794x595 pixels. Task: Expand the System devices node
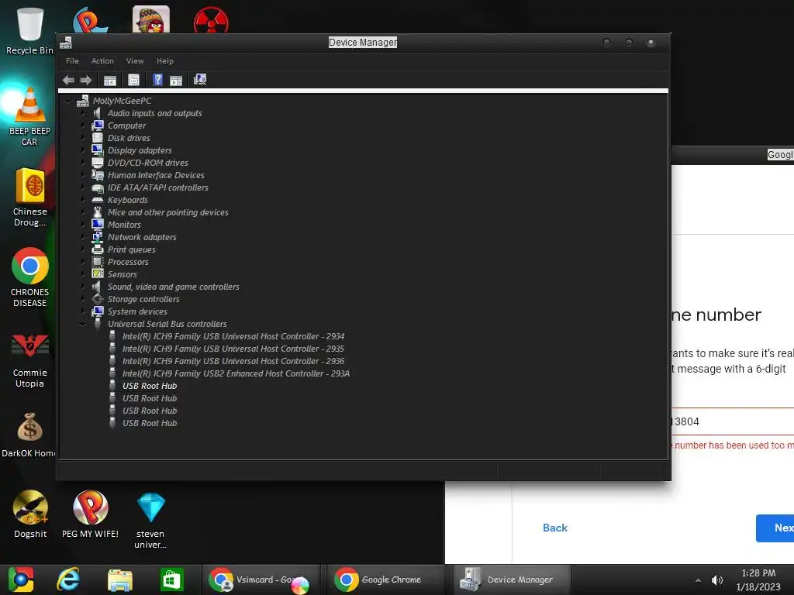click(x=83, y=311)
